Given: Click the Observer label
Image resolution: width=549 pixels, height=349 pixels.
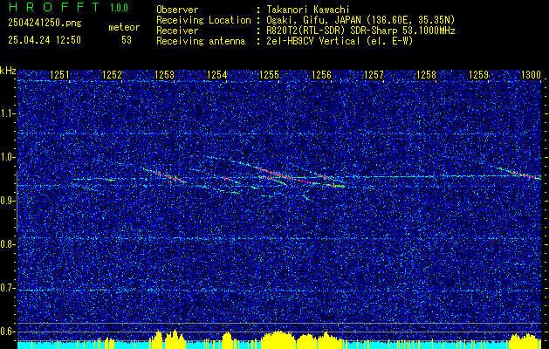Looking at the screenshot, I should point(177,10).
